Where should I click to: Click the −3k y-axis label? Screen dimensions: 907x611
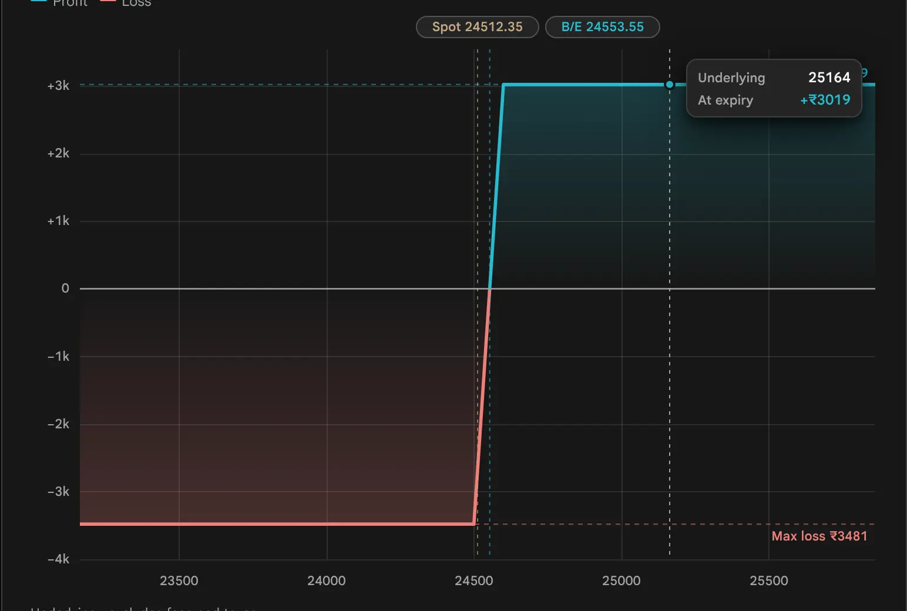click(58, 492)
